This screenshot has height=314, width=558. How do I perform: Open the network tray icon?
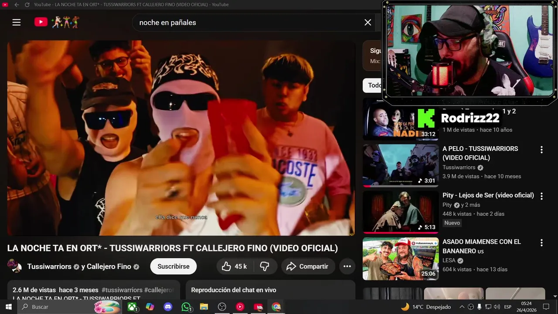tap(488, 307)
